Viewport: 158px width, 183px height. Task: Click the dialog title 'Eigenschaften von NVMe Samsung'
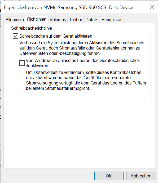68,7
